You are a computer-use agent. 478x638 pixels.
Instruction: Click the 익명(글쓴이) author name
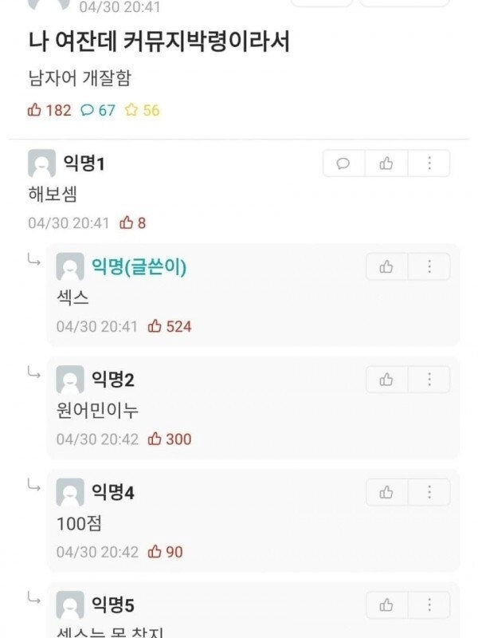[x=139, y=267]
